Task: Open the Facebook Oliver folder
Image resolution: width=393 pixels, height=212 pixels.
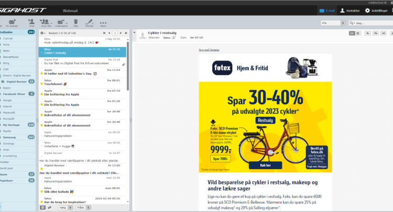Action: pos(17,94)
